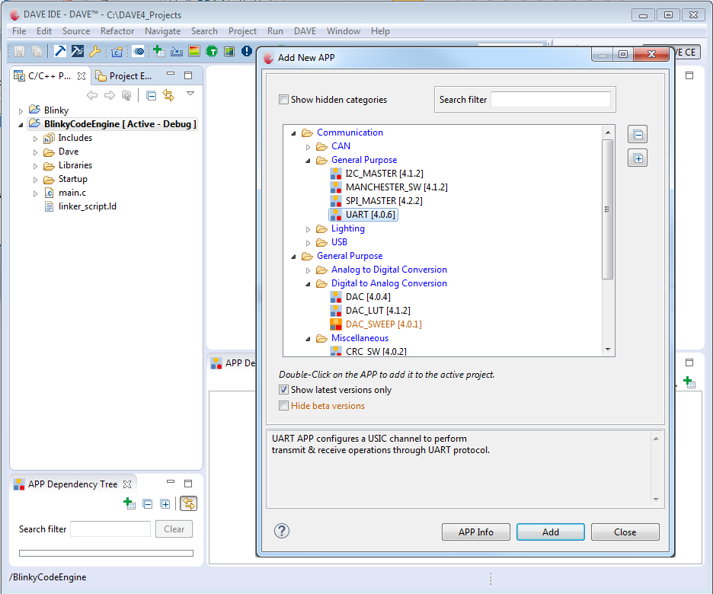
Task: Expand all in APP Dependency Tree toolbar
Action: [165, 503]
